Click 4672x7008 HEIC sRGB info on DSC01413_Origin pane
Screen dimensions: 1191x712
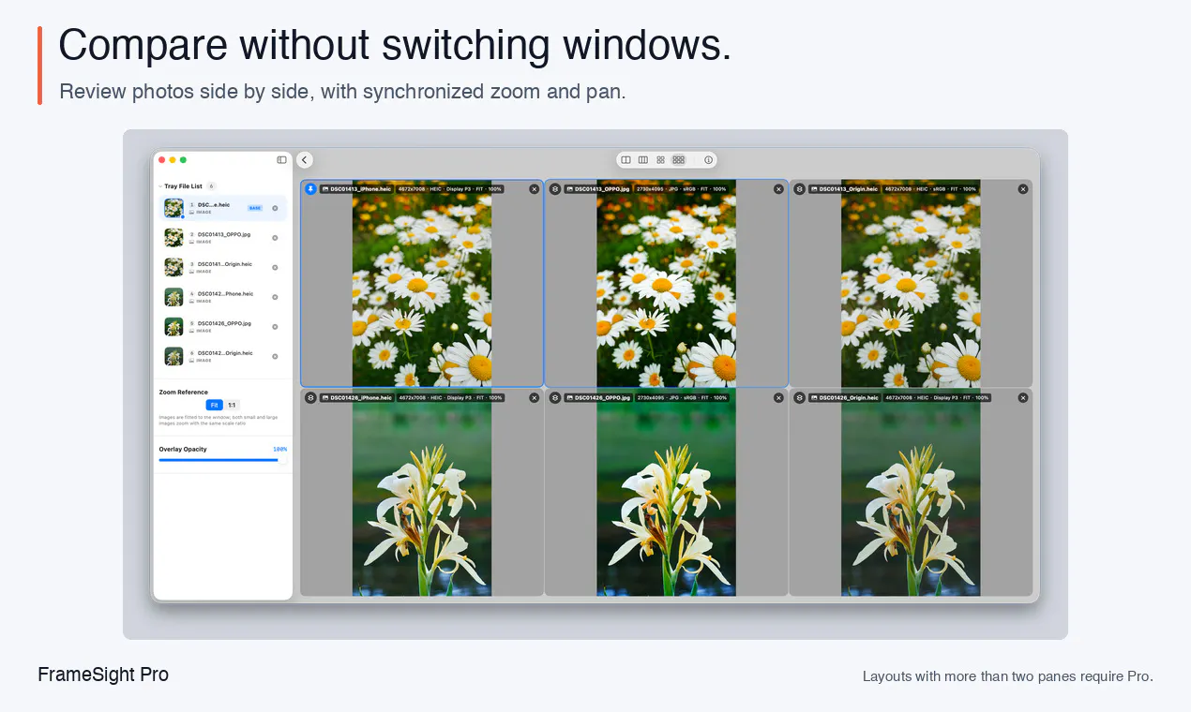[x=929, y=189]
